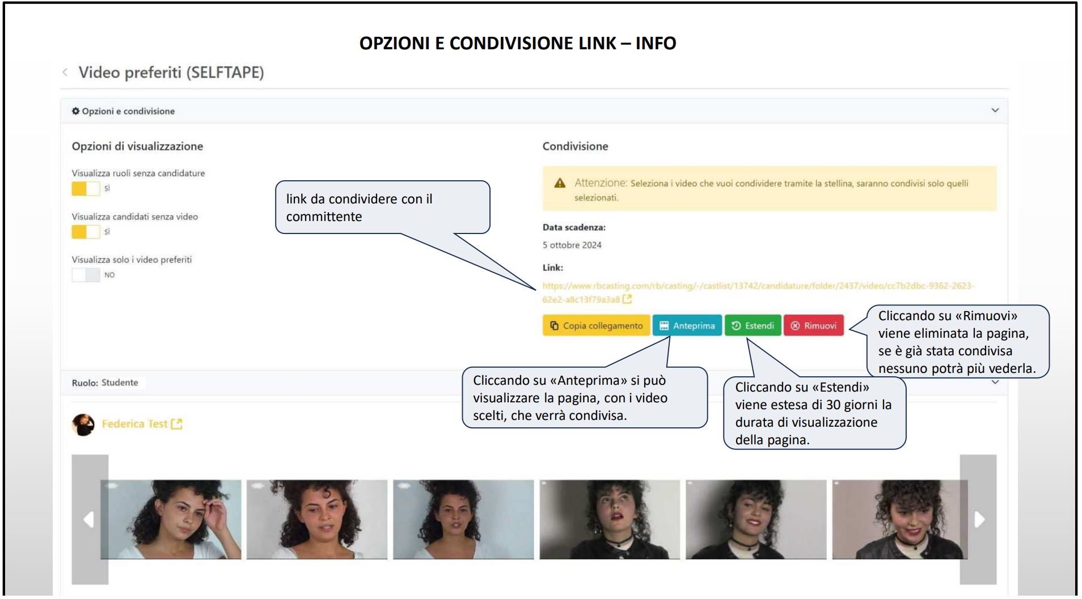The width and height of the screenshot is (1082, 599).
Task: Click the Copia collegamento button
Action: (x=596, y=326)
